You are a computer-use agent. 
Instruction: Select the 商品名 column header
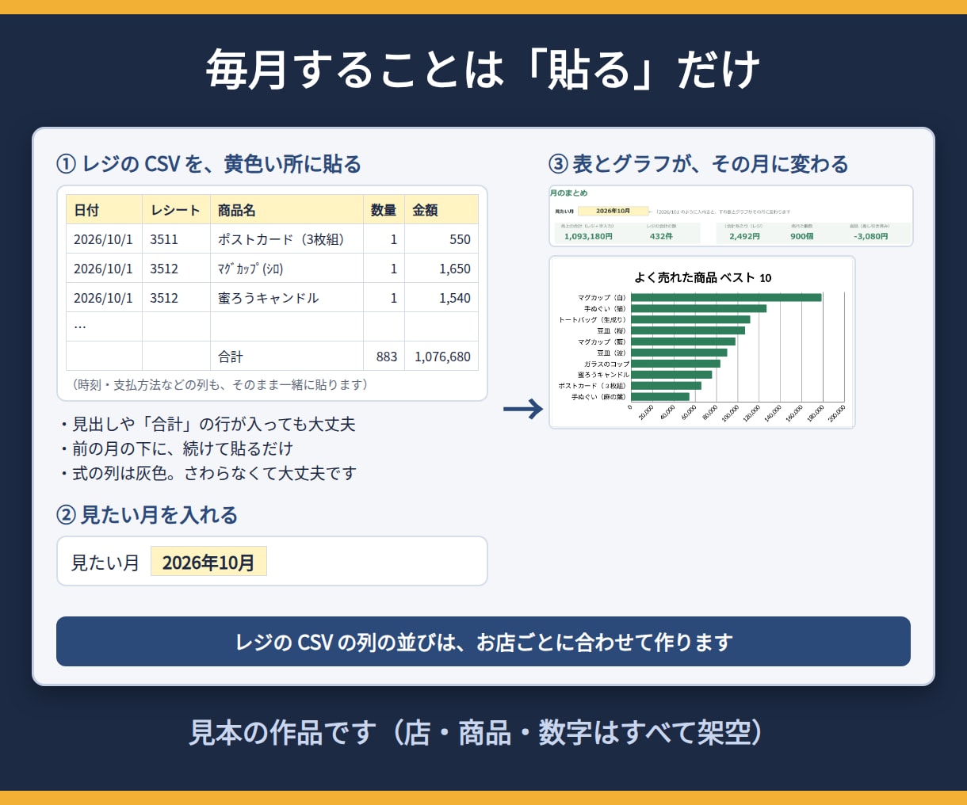pos(286,210)
